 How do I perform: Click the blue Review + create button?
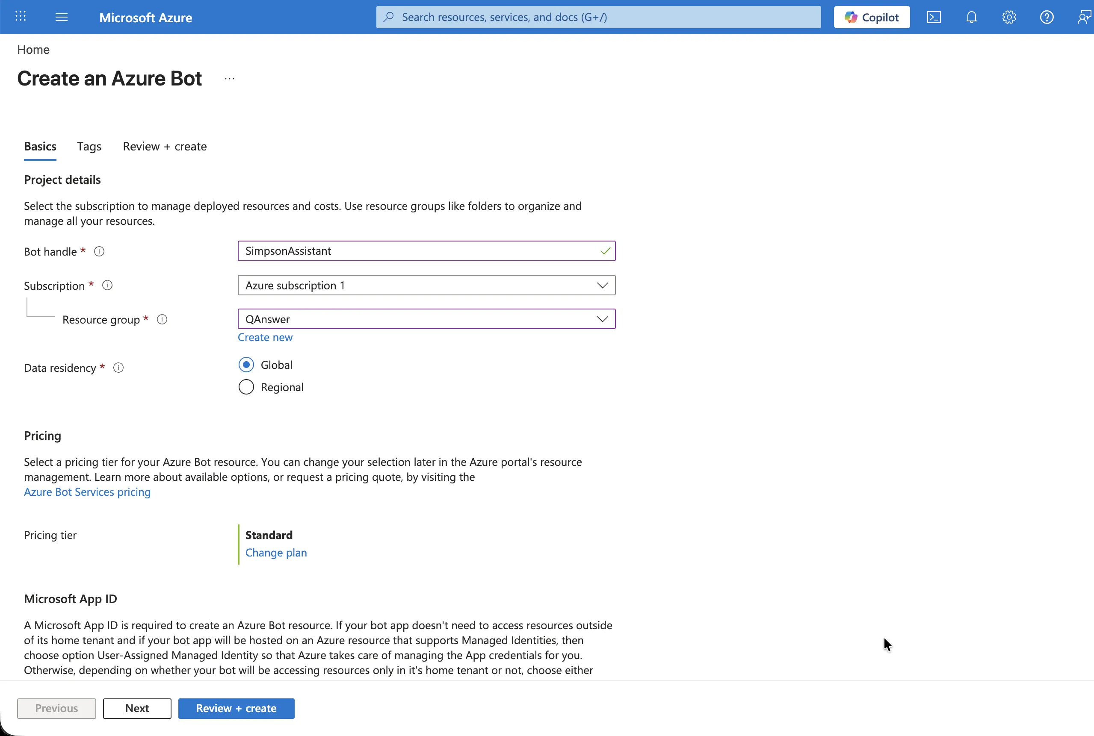[236, 708]
